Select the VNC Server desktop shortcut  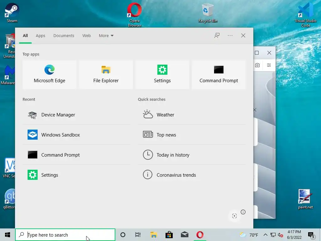(8, 168)
